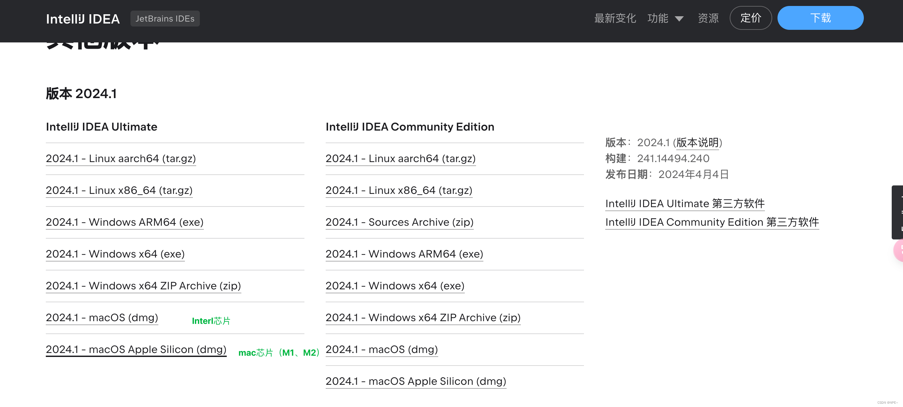Viewport: 903px width, 407px height.
Task: Expand the 功能 dropdown menu
Action: coord(665,18)
